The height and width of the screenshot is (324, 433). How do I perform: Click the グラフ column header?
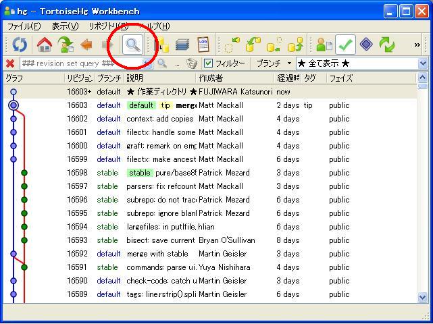pos(34,78)
